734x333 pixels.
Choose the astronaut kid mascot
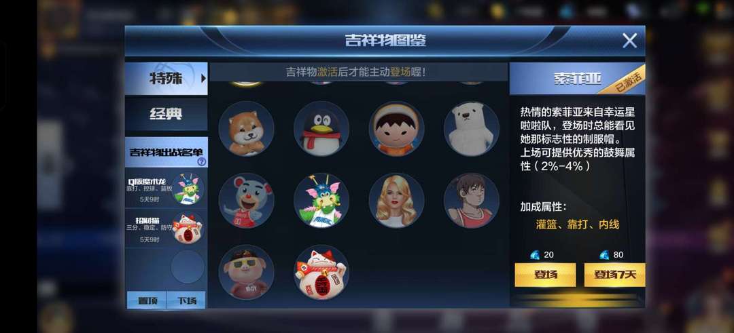click(x=396, y=128)
